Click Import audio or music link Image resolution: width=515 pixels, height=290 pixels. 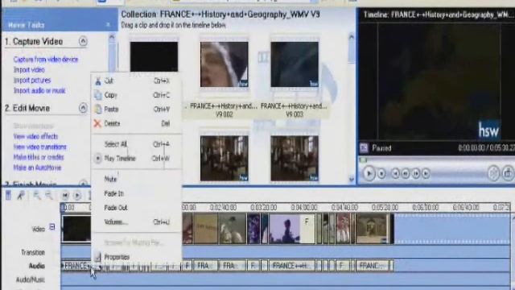click(x=39, y=90)
